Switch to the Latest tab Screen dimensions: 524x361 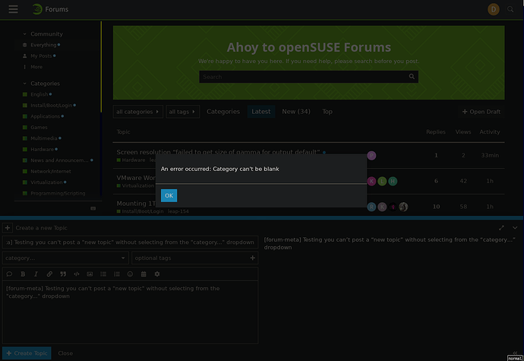[261, 112]
